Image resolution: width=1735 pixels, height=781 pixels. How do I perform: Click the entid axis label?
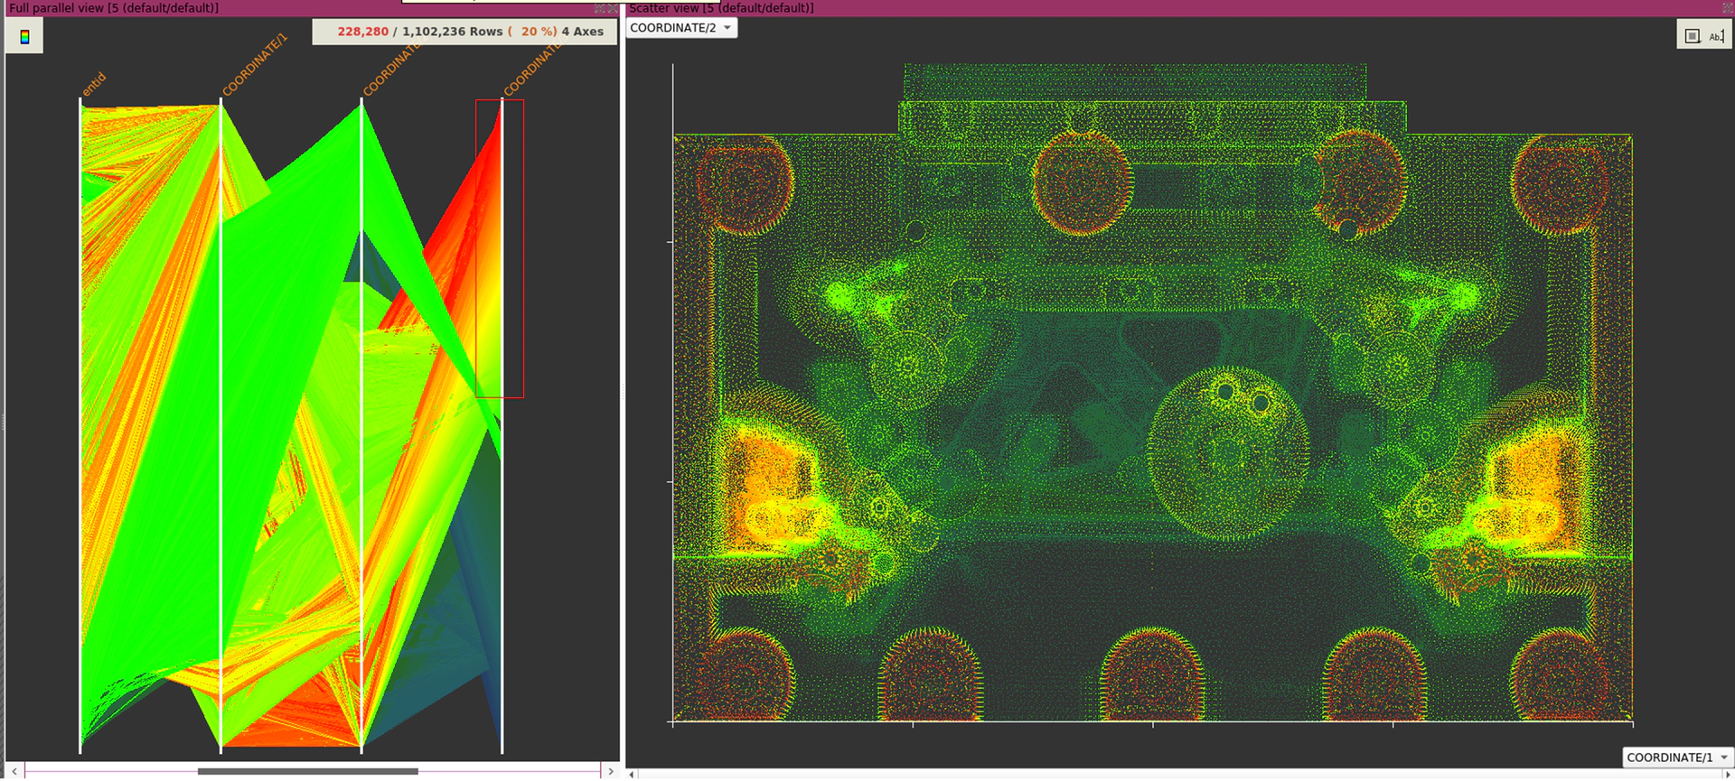point(94,83)
